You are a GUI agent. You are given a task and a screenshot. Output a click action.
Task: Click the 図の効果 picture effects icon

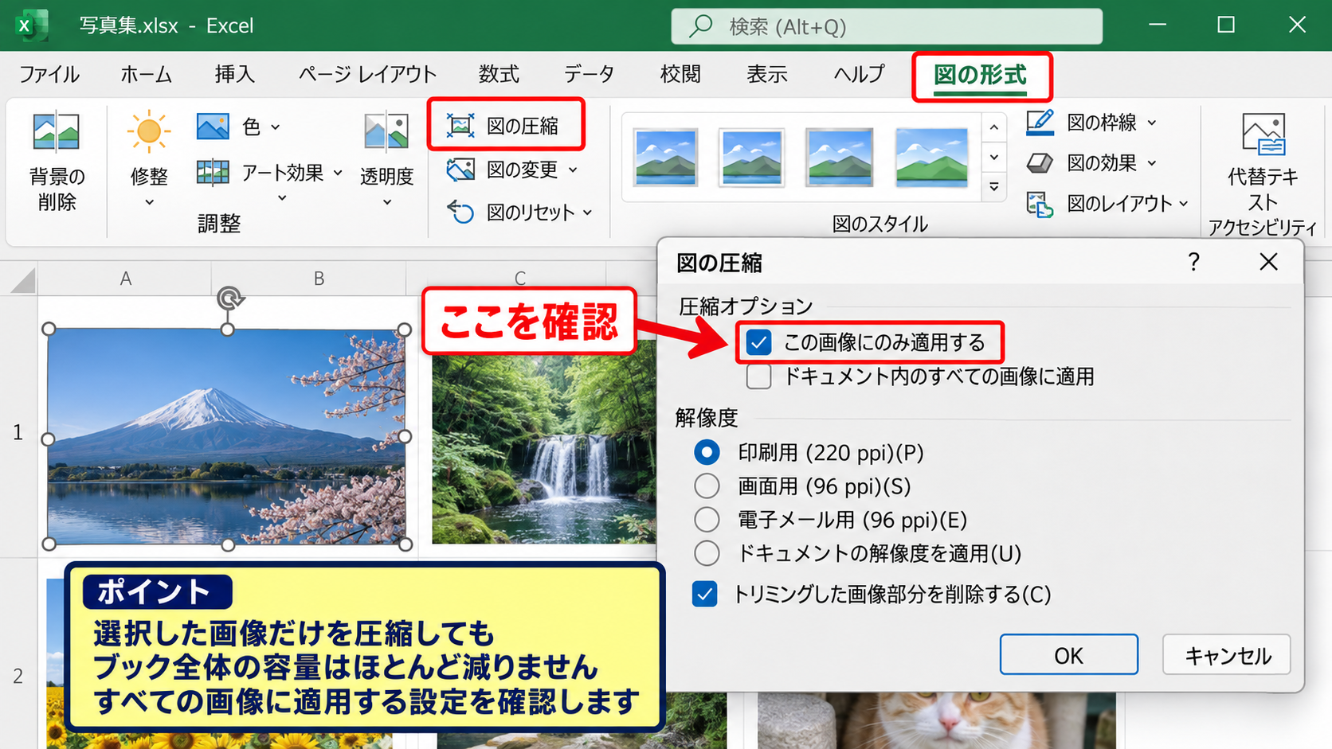[1040, 163]
